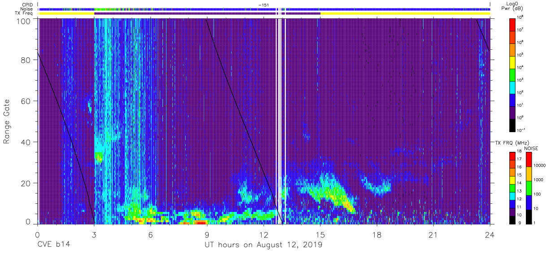The image size is (551, 254).
Task: Click the 'Lag0 Pwr (dB)' colorbar title
Action: [x=513, y=6]
